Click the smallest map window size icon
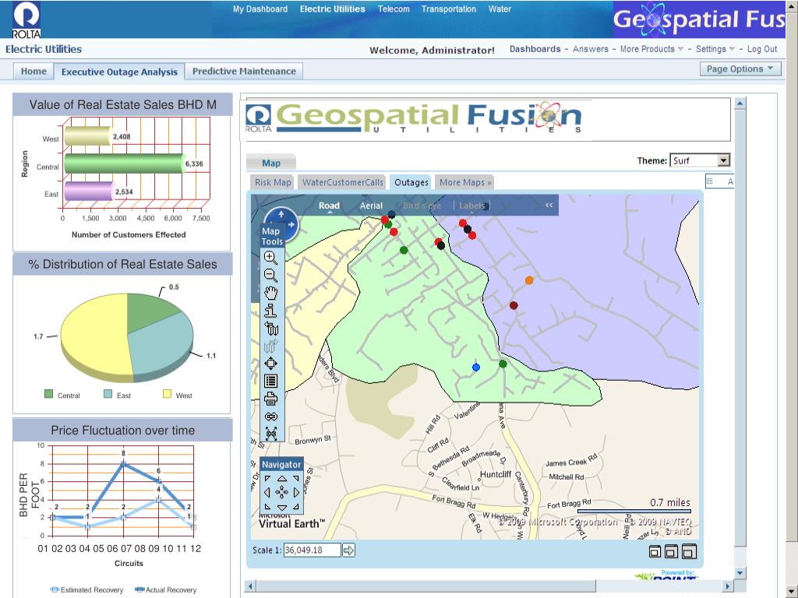This screenshot has width=798, height=598. click(x=655, y=552)
